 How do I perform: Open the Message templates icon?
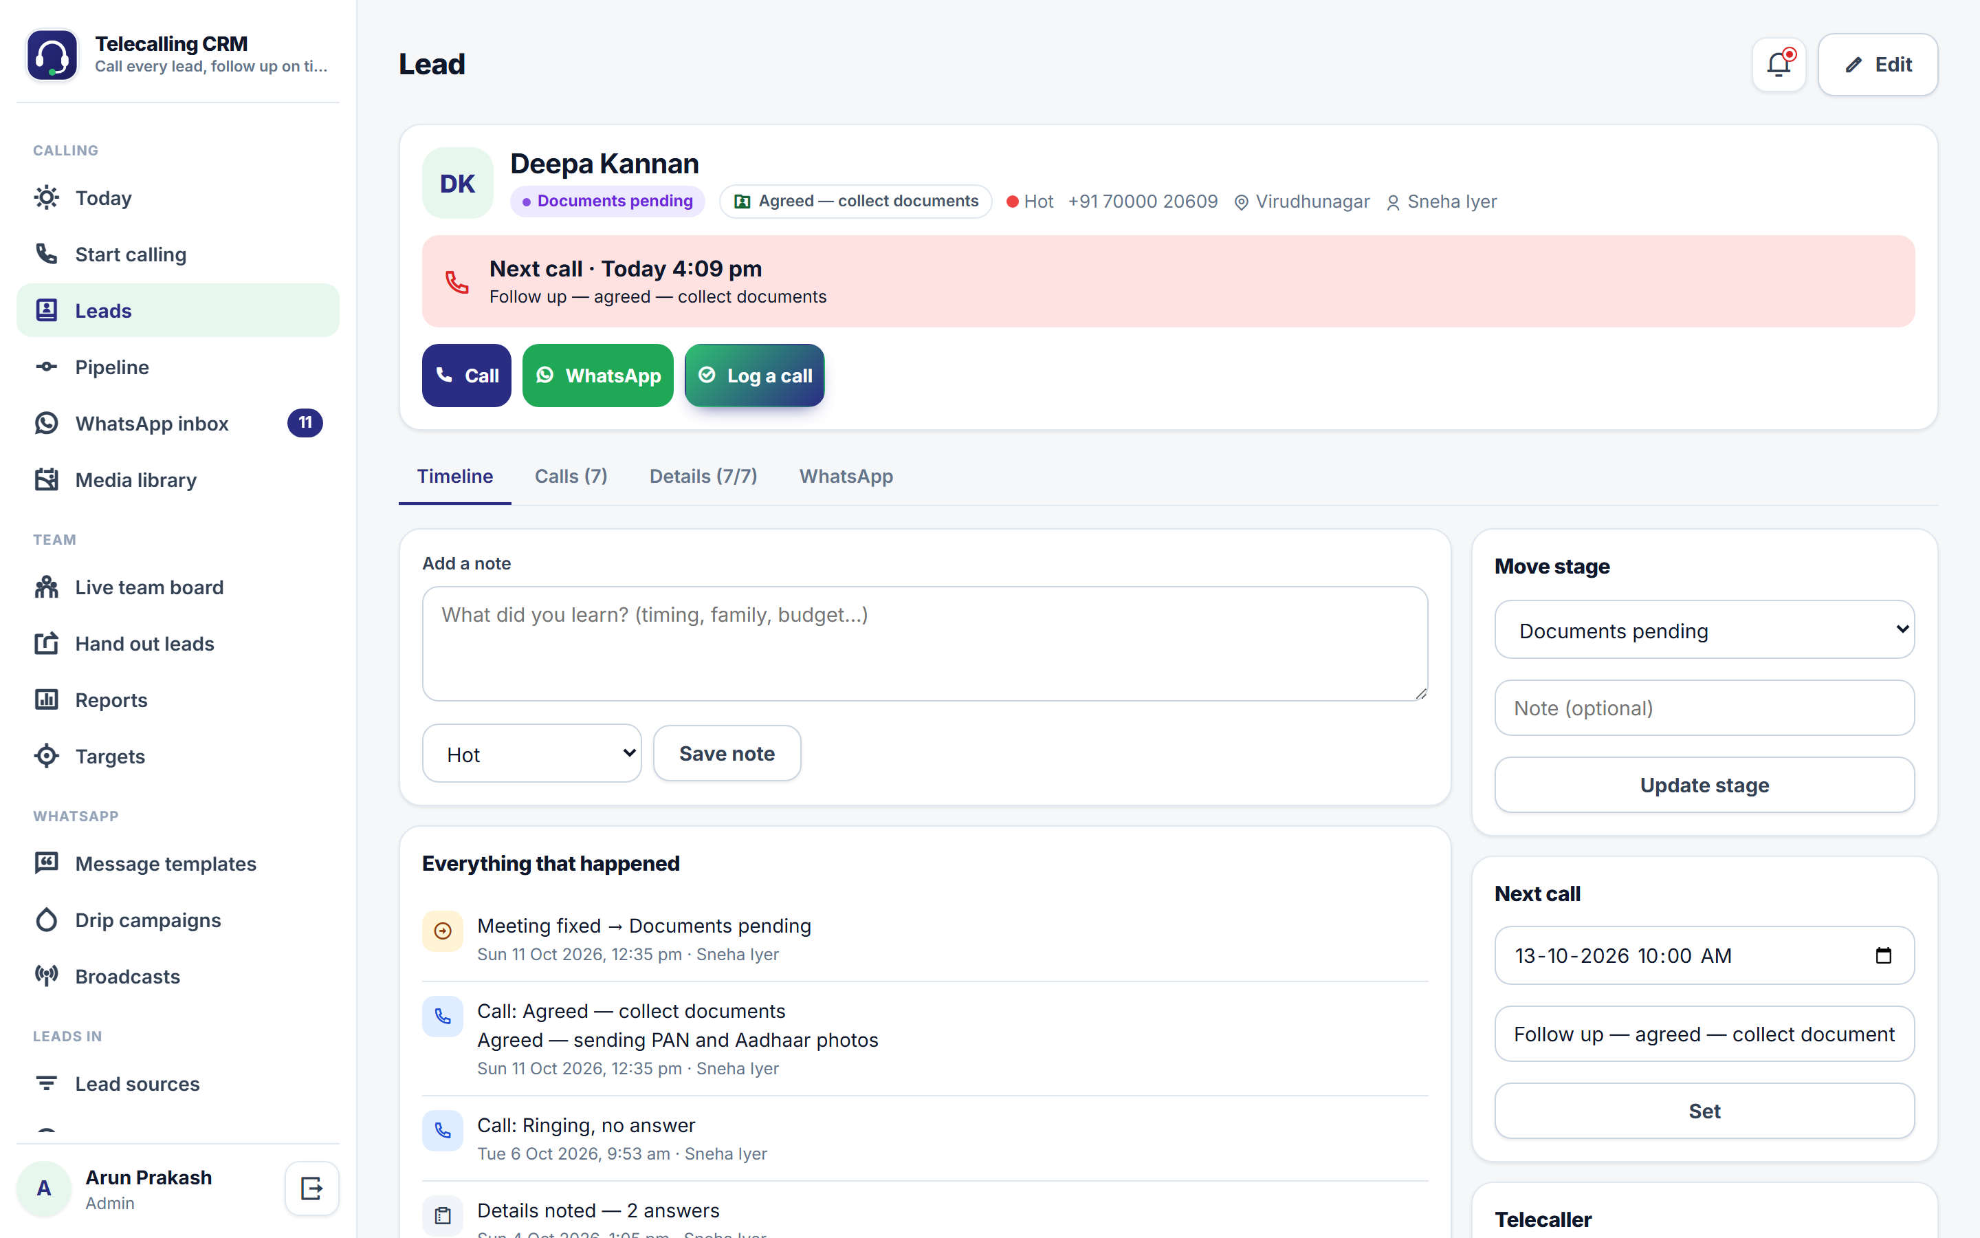click(x=47, y=863)
